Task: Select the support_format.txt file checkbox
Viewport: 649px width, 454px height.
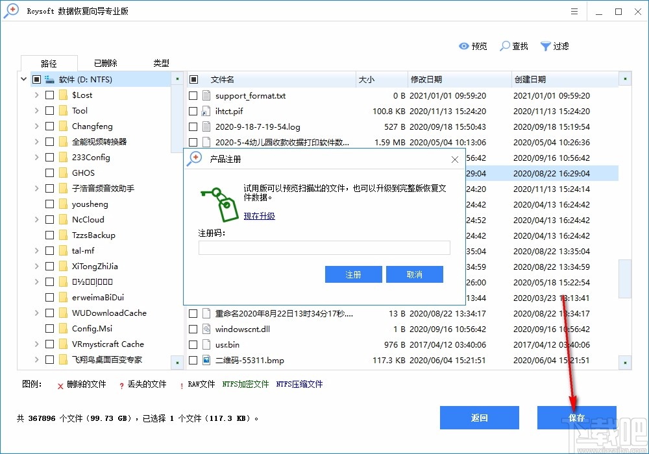Action: (x=193, y=95)
